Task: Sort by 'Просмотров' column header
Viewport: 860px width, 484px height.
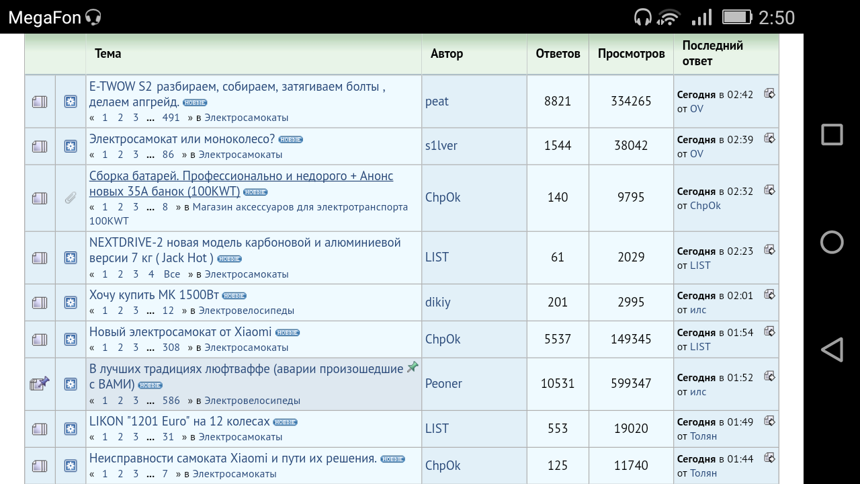Action: click(631, 54)
